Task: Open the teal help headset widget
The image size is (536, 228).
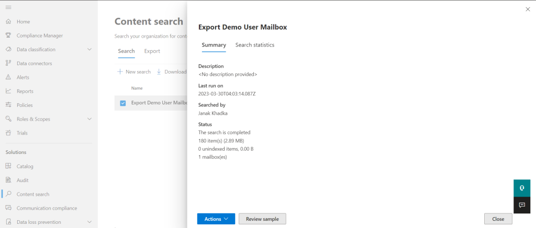Action: pyautogui.click(x=522, y=188)
